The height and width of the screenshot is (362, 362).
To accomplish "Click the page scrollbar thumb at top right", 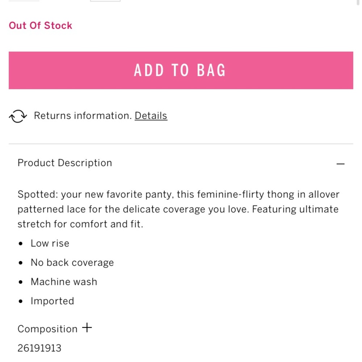I will pos(358,2).
